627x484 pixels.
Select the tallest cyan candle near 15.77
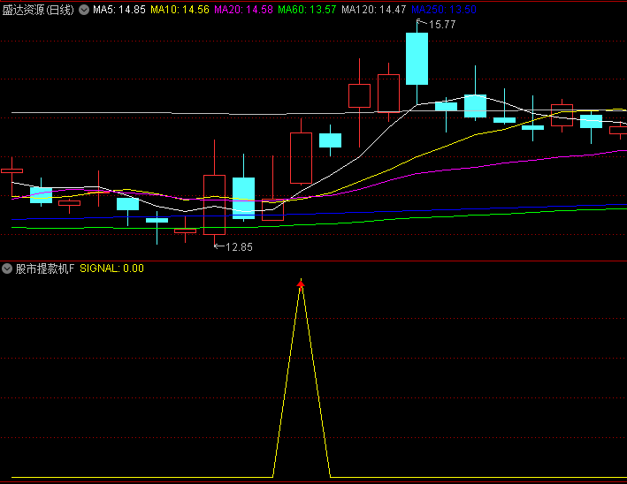(x=417, y=59)
